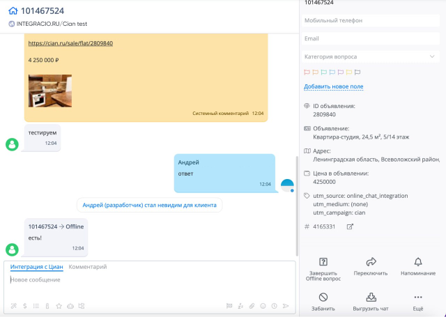Image resolution: width=446 pixels, height=317 pixels.
Task: Open the Переключить transfer options
Action: [x=371, y=262]
